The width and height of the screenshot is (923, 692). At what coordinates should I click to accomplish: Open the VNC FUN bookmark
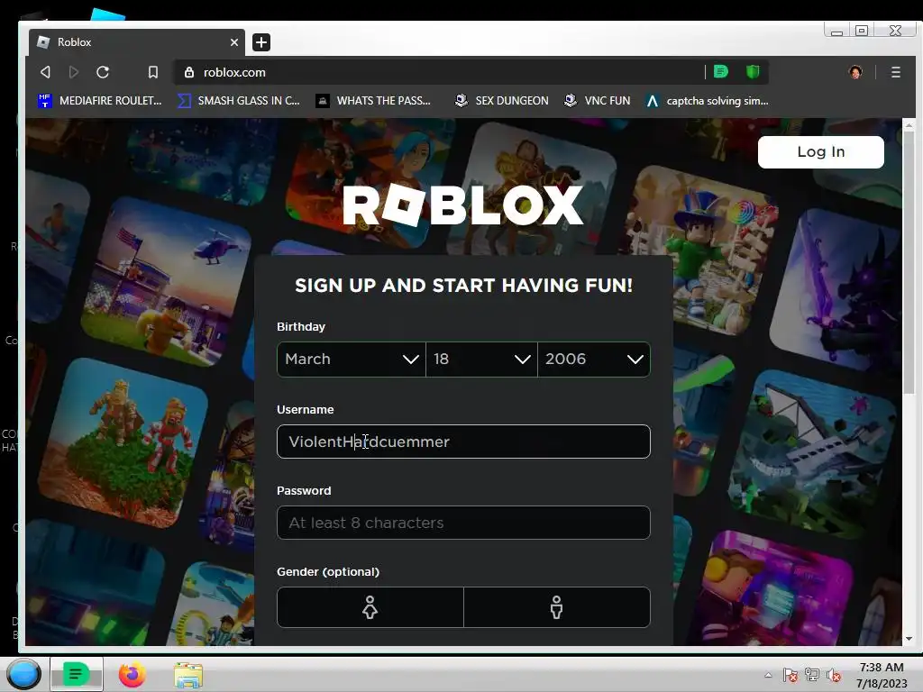[597, 101]
